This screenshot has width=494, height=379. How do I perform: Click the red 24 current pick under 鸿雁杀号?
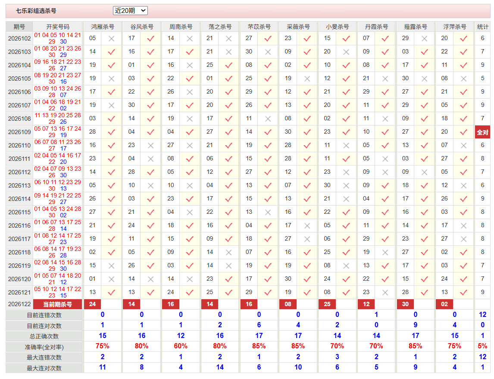[92, 304]
